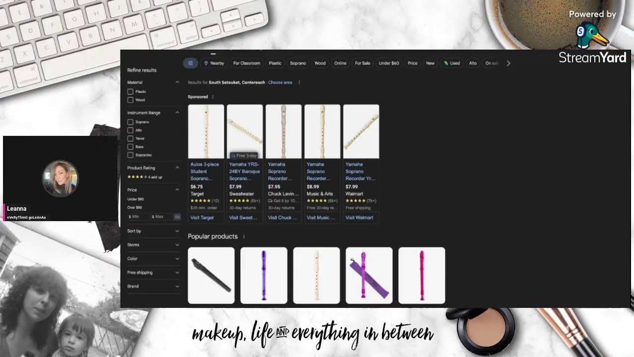Collapse the Product Rating section
The image size is (634, 357).
coord(177,168)
